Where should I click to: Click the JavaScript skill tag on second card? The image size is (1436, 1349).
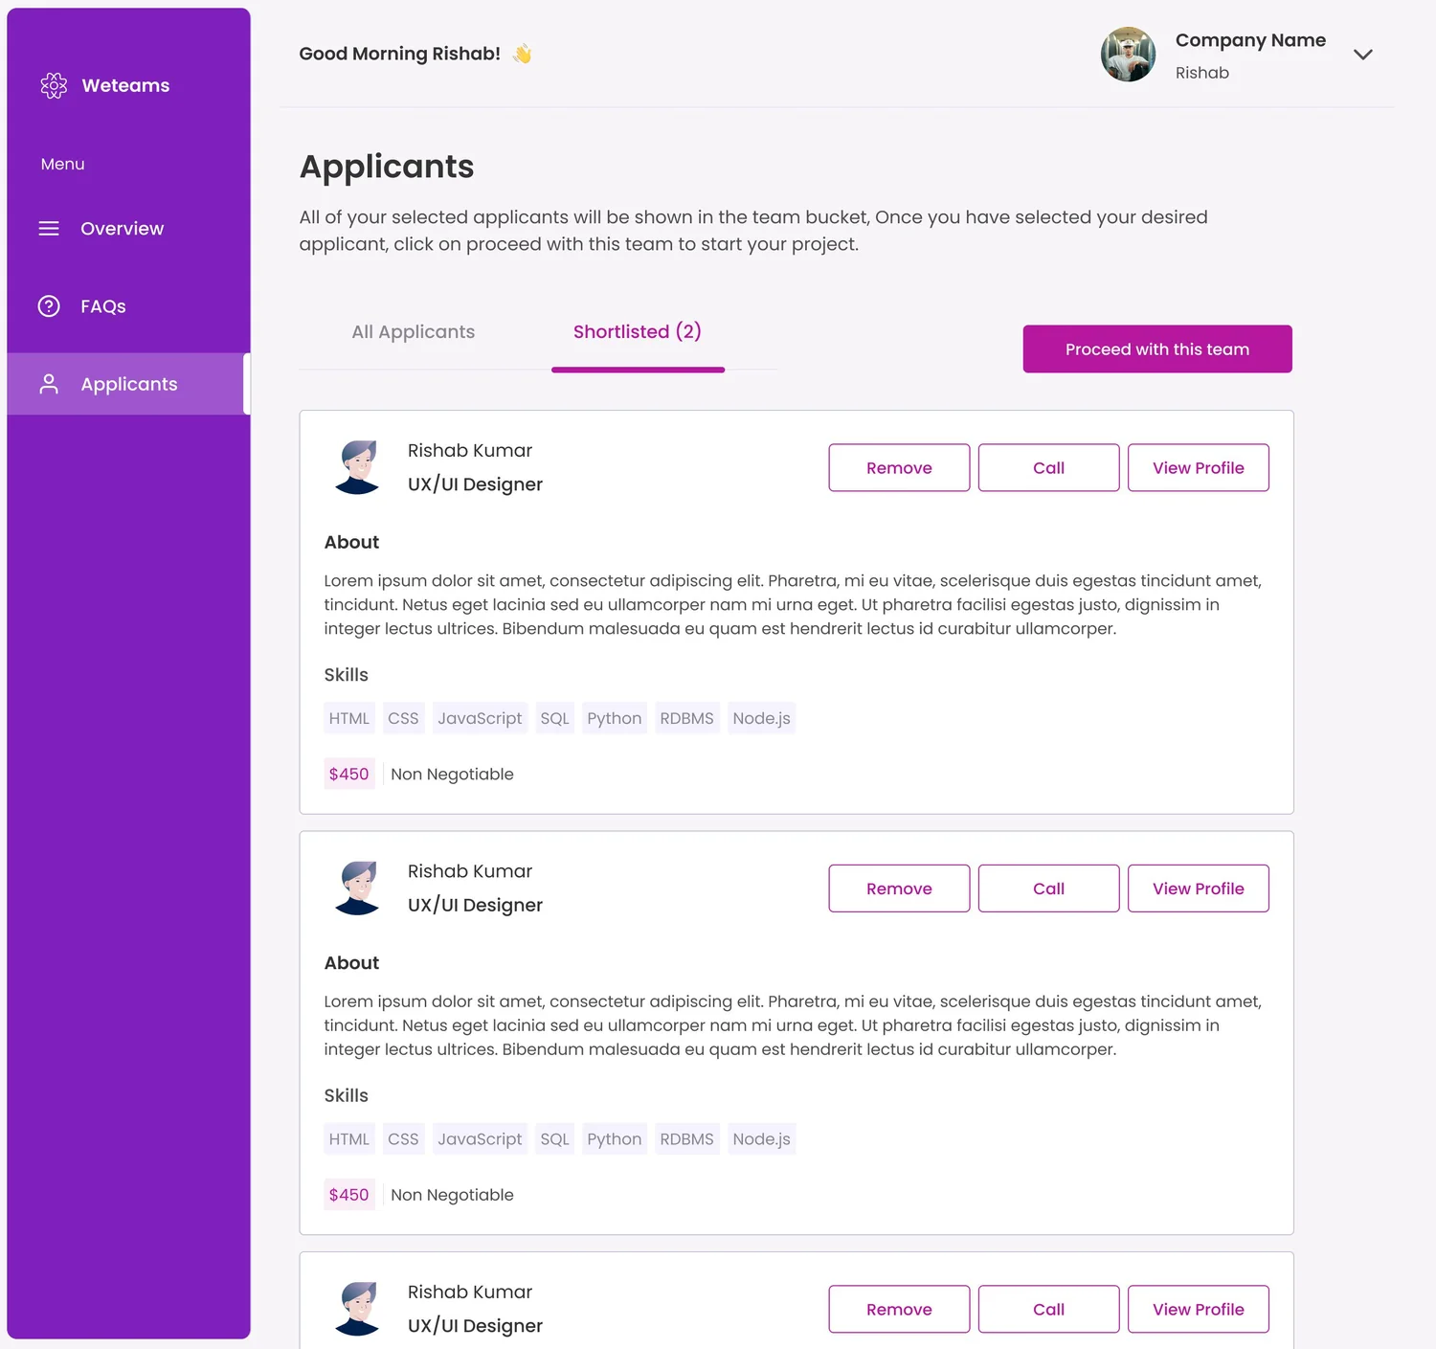480,1139
